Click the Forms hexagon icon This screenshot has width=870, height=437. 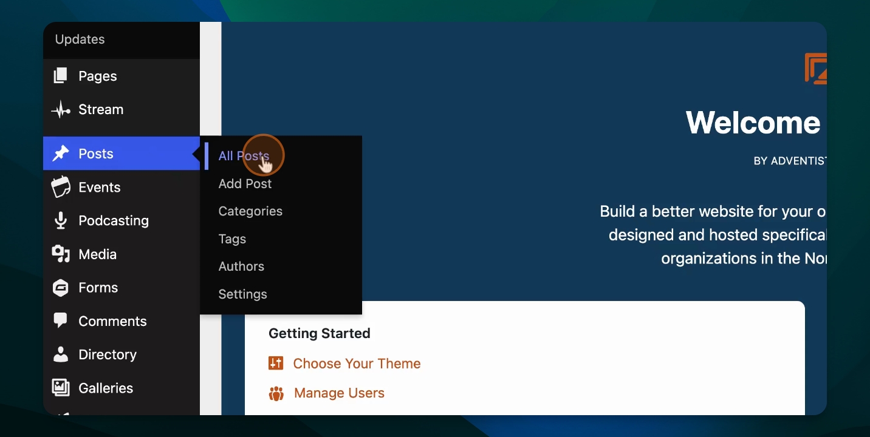[x=60, y=288]
